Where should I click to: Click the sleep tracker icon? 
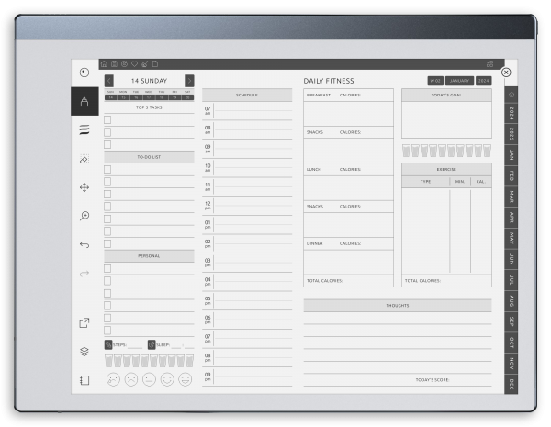point(152,344)
